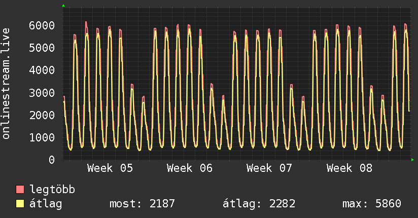This screenshot has width=418, height=218.
Task: Pick the Week 07 axis label
Action: [x=269, y=168]
